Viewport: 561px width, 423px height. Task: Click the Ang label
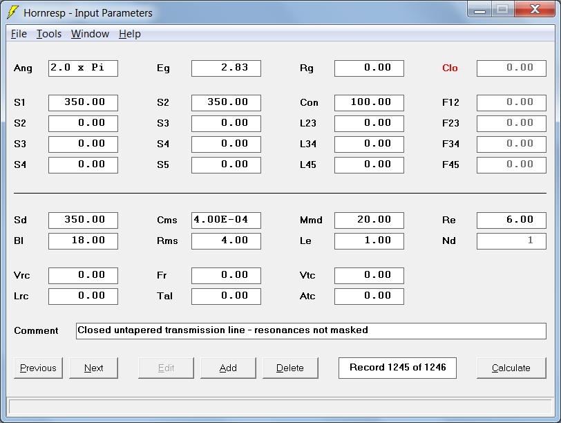[23, 68]
